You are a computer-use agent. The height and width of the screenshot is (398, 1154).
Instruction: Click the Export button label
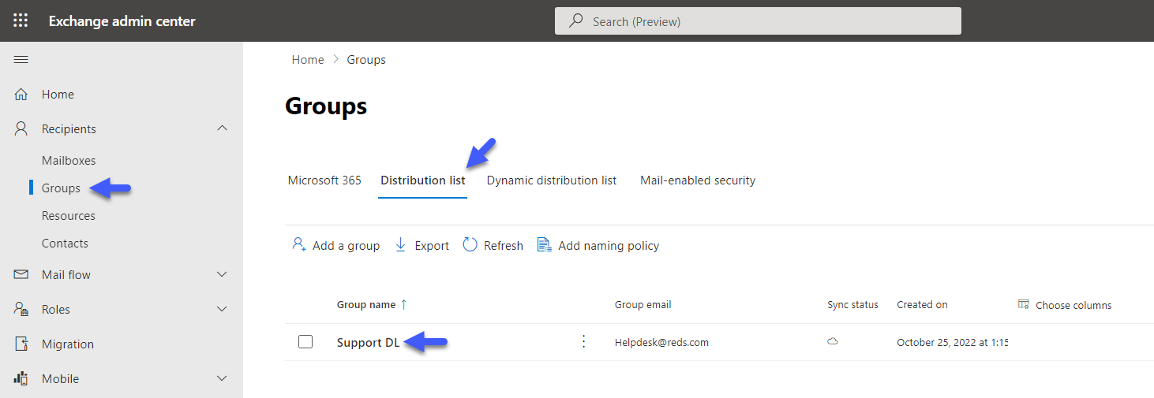pyautogui.click(x=432, y=246)
